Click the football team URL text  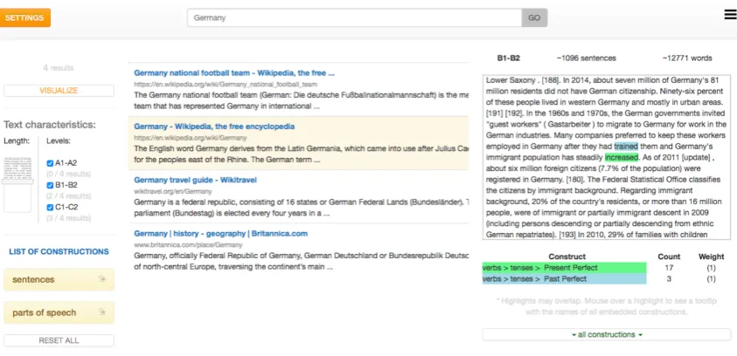click(226, 85)
